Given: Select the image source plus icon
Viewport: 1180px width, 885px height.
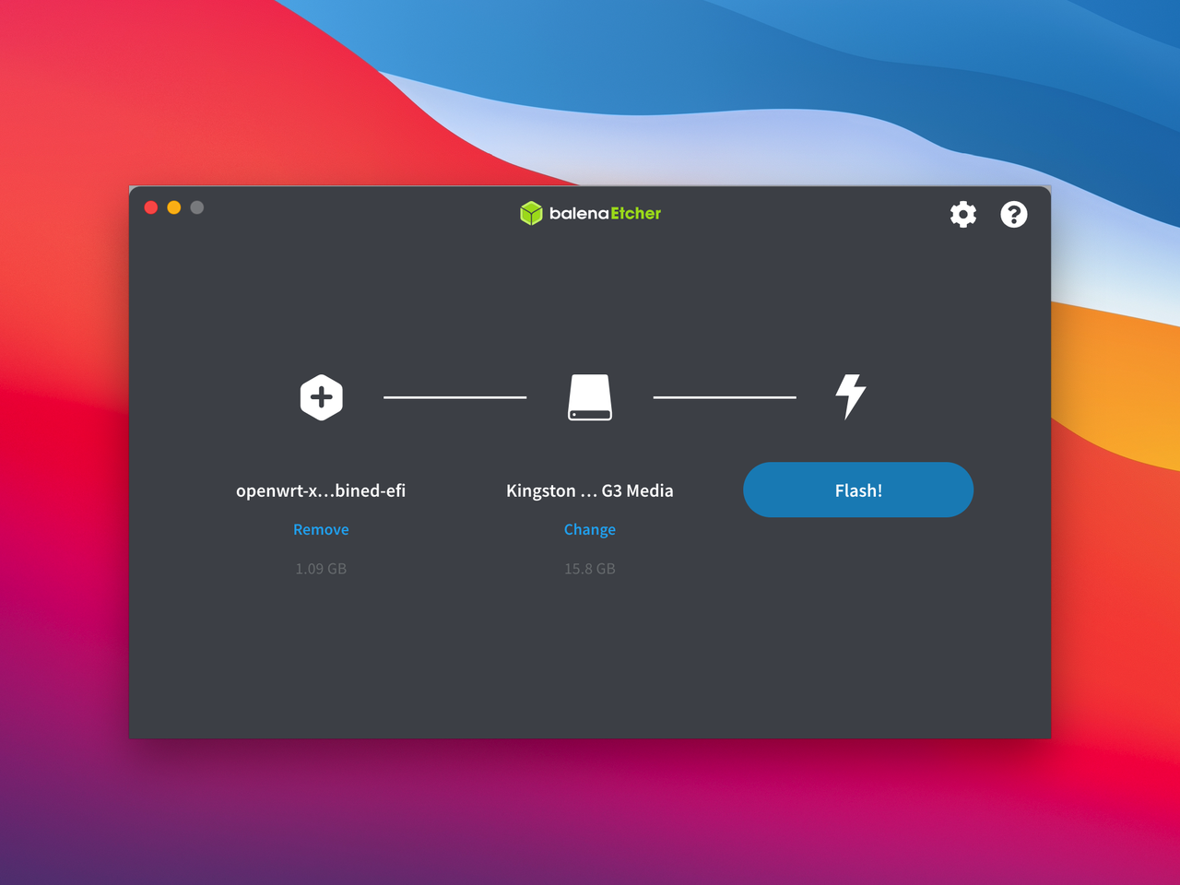Looking at the screenshot, I should (321, 397).
